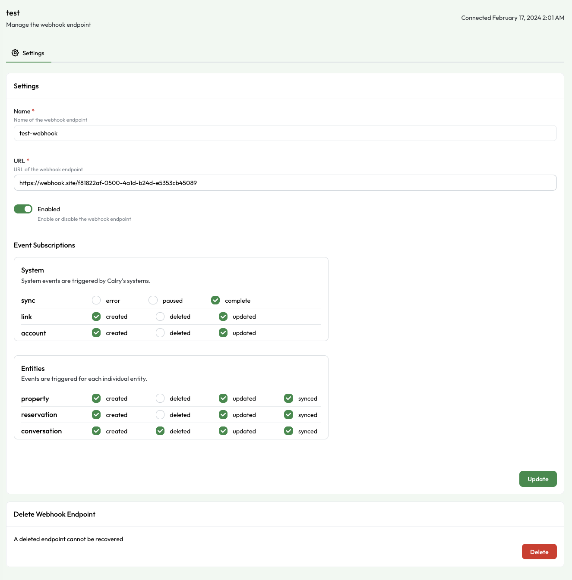Uncheck the property synced checkbox
The height and width of the screenshot is (580, 572).
pos(289,398)
